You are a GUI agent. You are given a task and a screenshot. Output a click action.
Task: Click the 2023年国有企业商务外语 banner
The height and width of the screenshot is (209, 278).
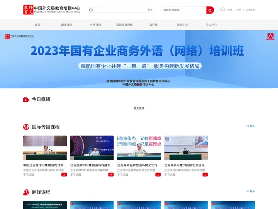tap(139, 59)
